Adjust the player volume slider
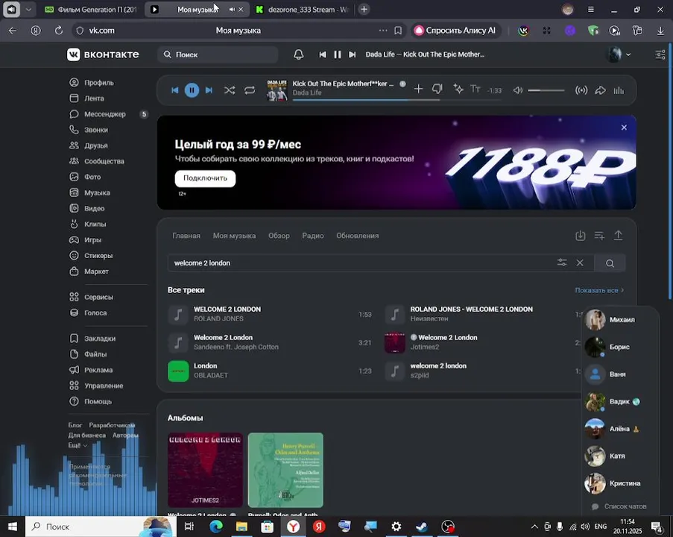Screen dimensions: 673x537 point(546,90)
